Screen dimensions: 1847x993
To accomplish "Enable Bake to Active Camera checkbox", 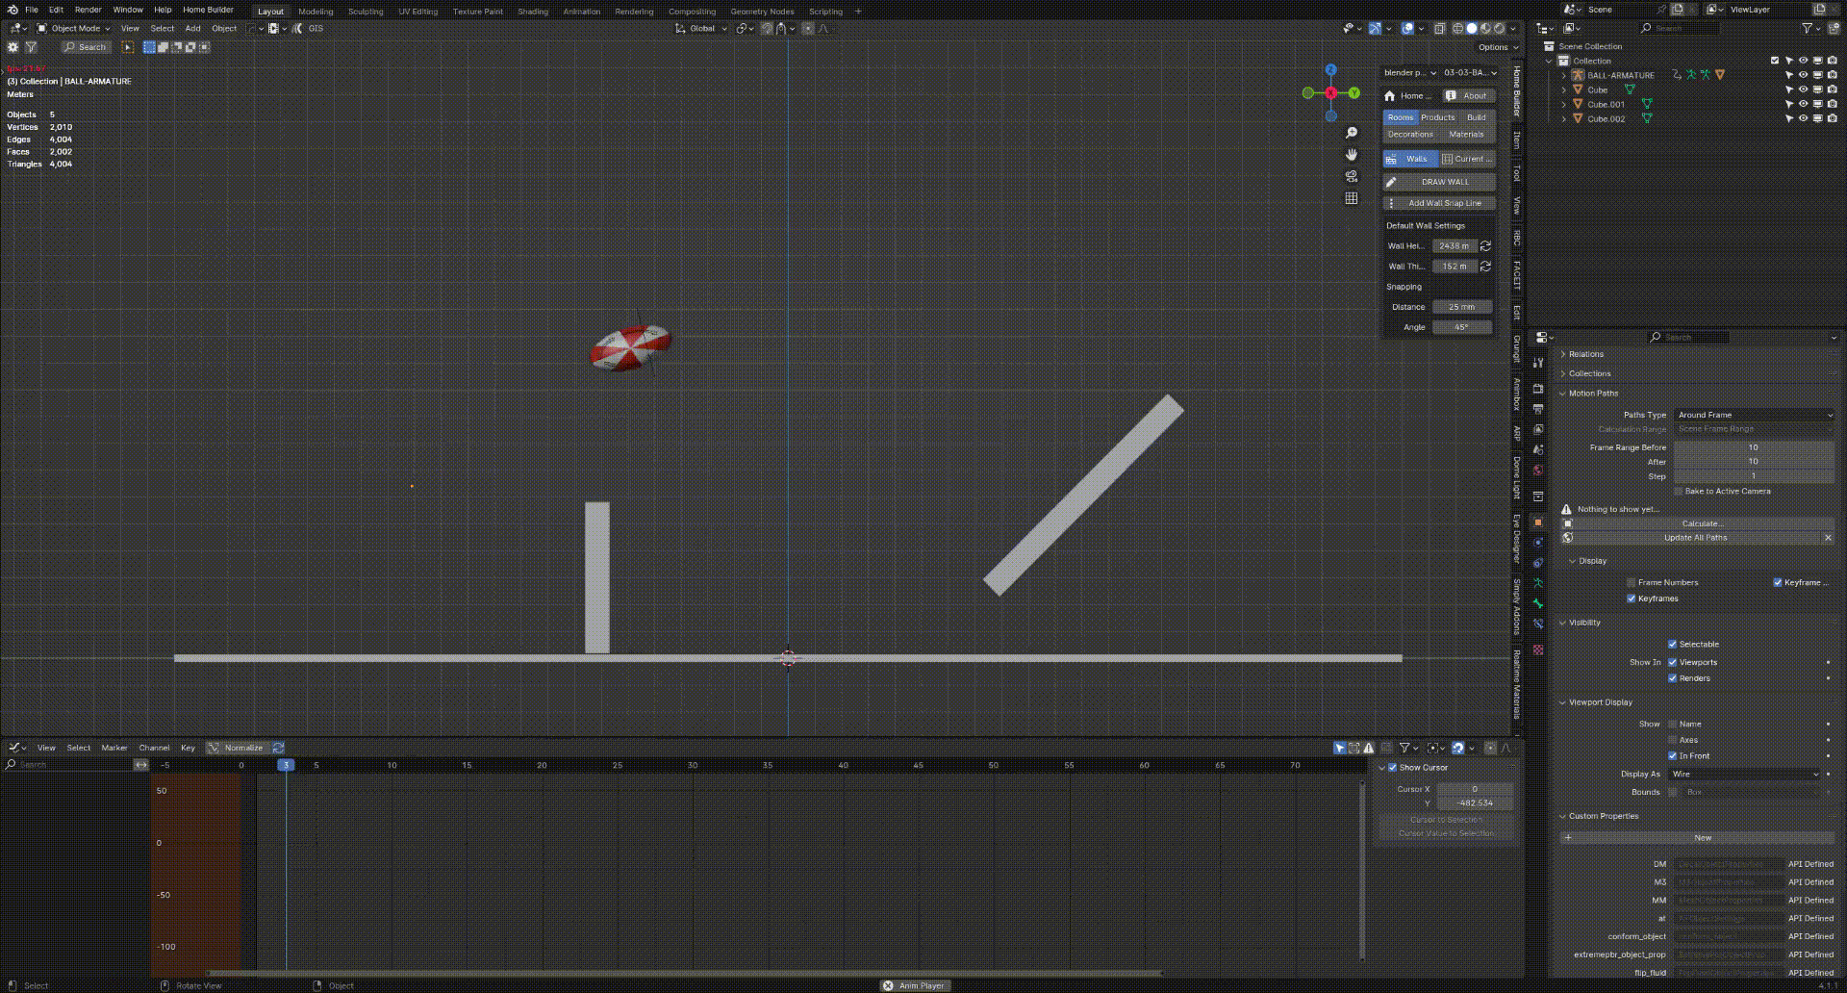I will click(1679, 491).
